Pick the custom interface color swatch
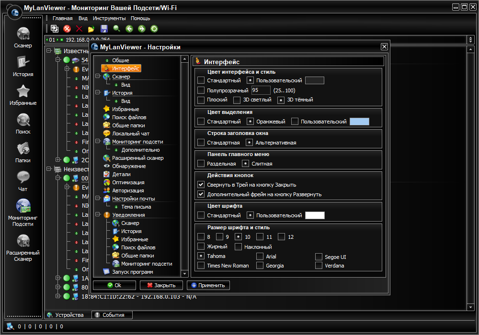This screenshot has height=335, width=479. 315,80
